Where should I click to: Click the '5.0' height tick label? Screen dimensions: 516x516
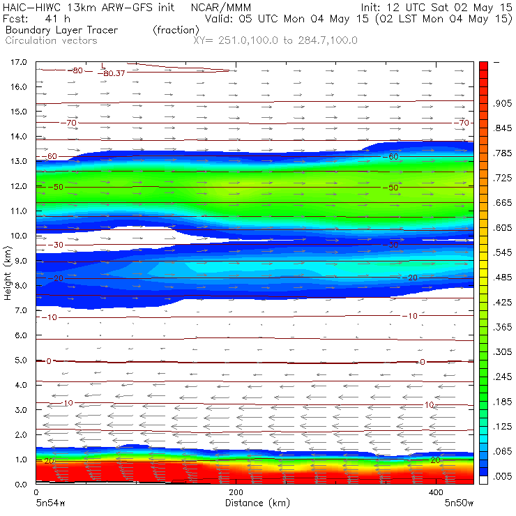pyautogui.click(x=21, y=360)
